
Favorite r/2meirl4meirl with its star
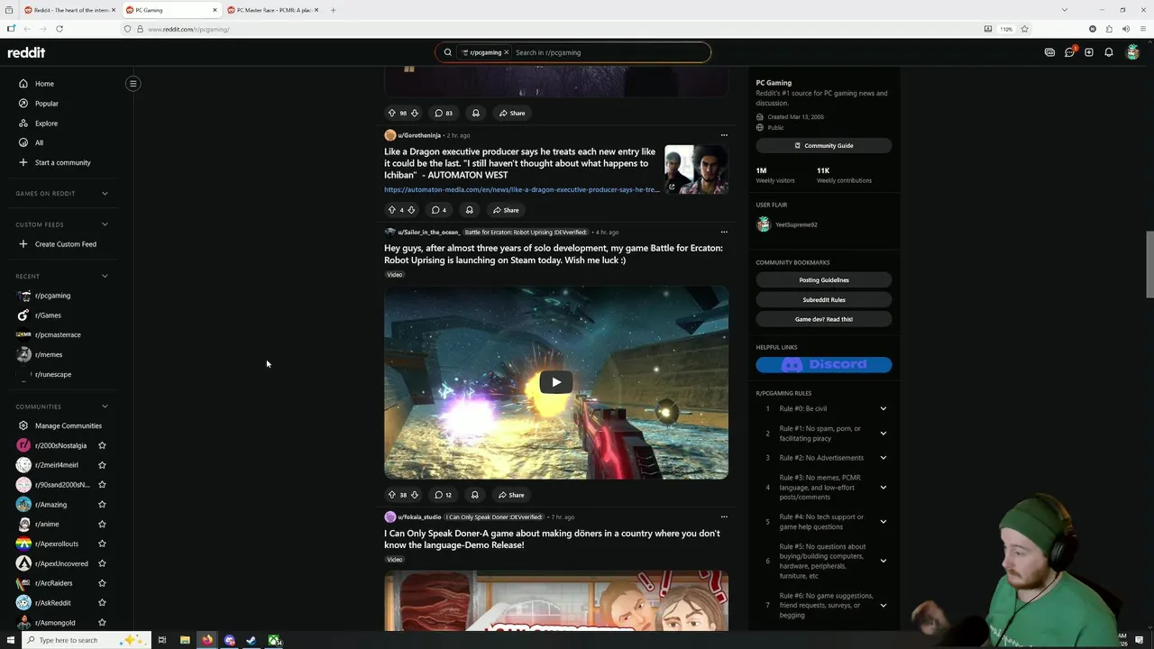(x=102, y=465)
